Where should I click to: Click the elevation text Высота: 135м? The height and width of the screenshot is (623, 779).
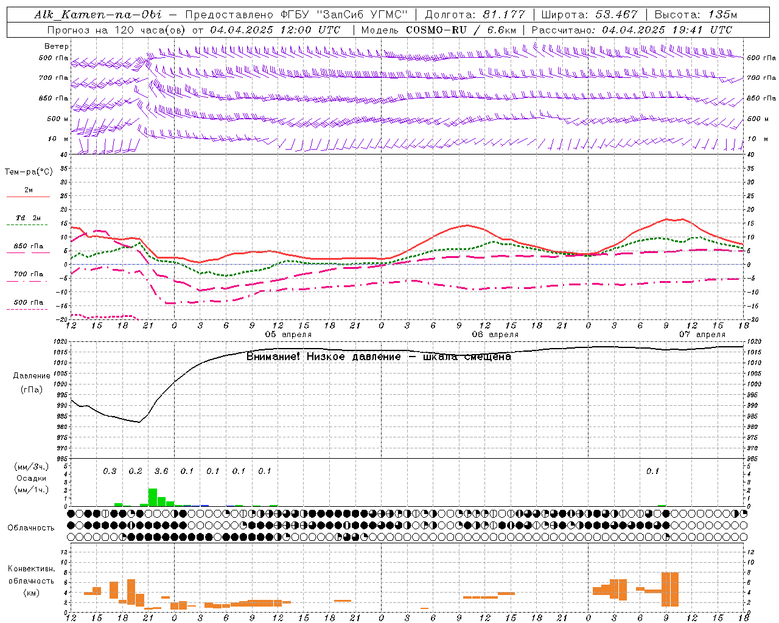695,15
